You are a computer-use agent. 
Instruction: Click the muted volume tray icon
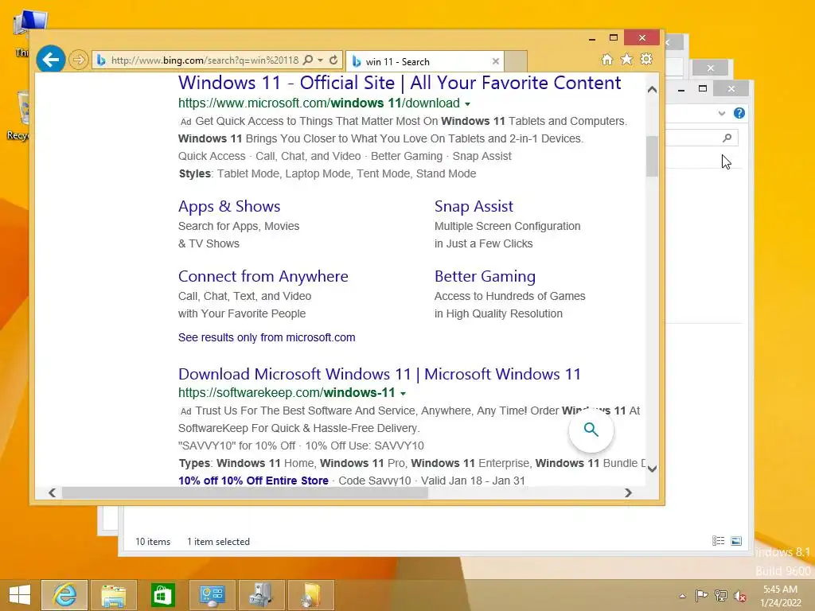point(740,595)
